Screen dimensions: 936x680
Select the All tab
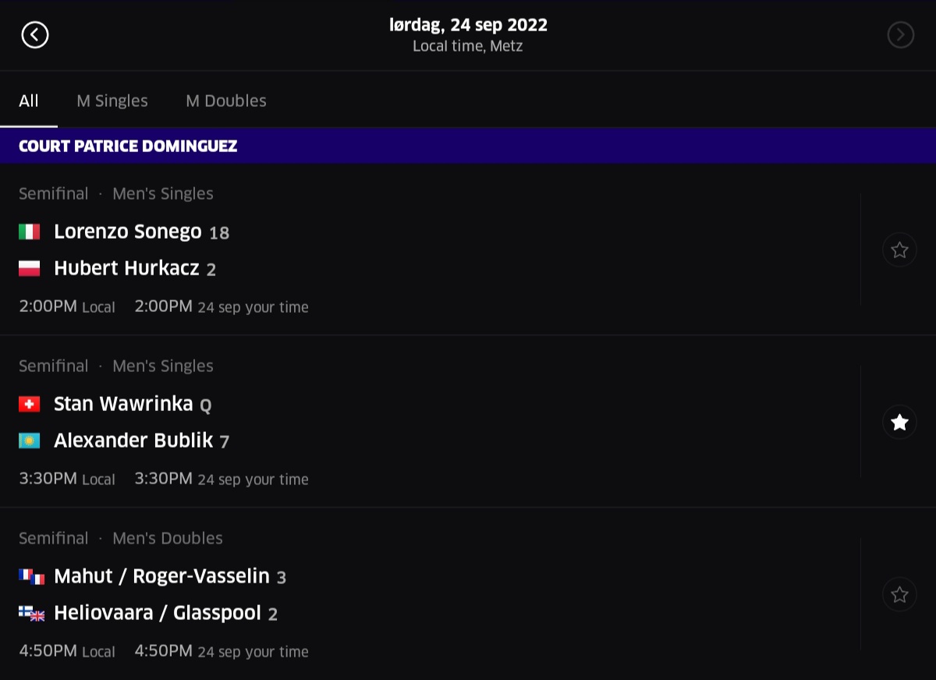point(29,101)
